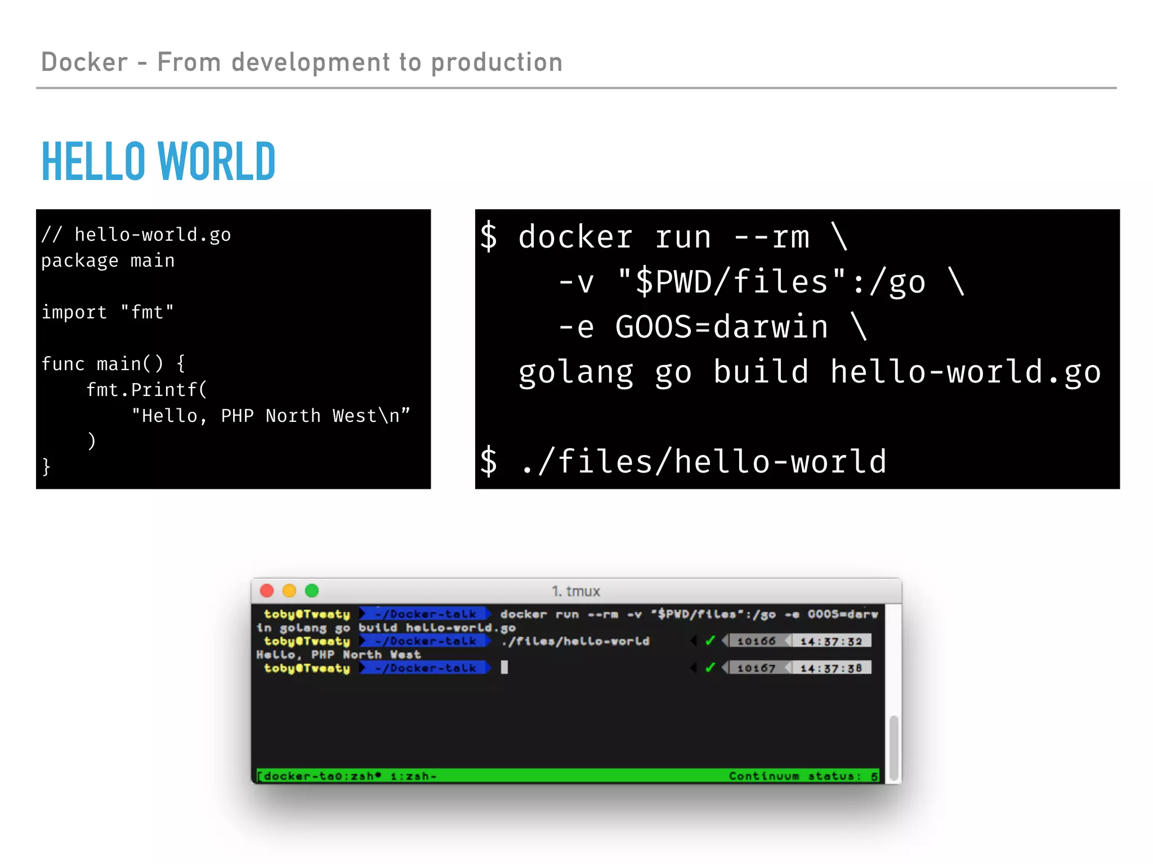Click the 'HELLO WORLD' slide heading

click(x=159, y=161)
